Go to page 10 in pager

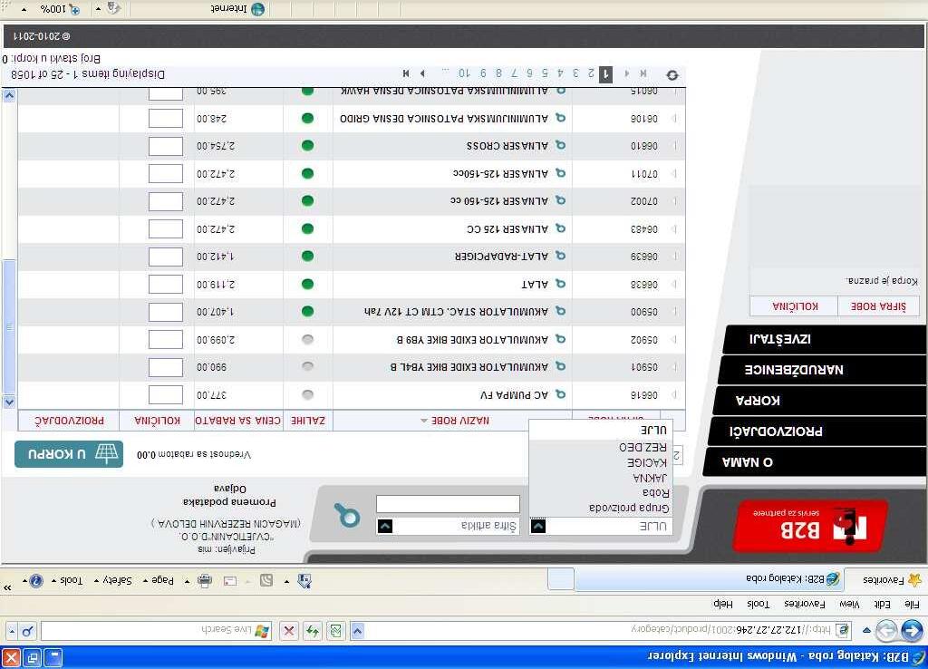click(464, 73)
